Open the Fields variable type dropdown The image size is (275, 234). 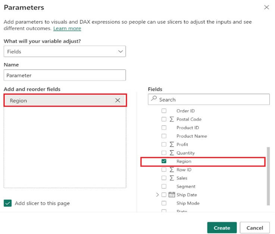click(65, 51)
